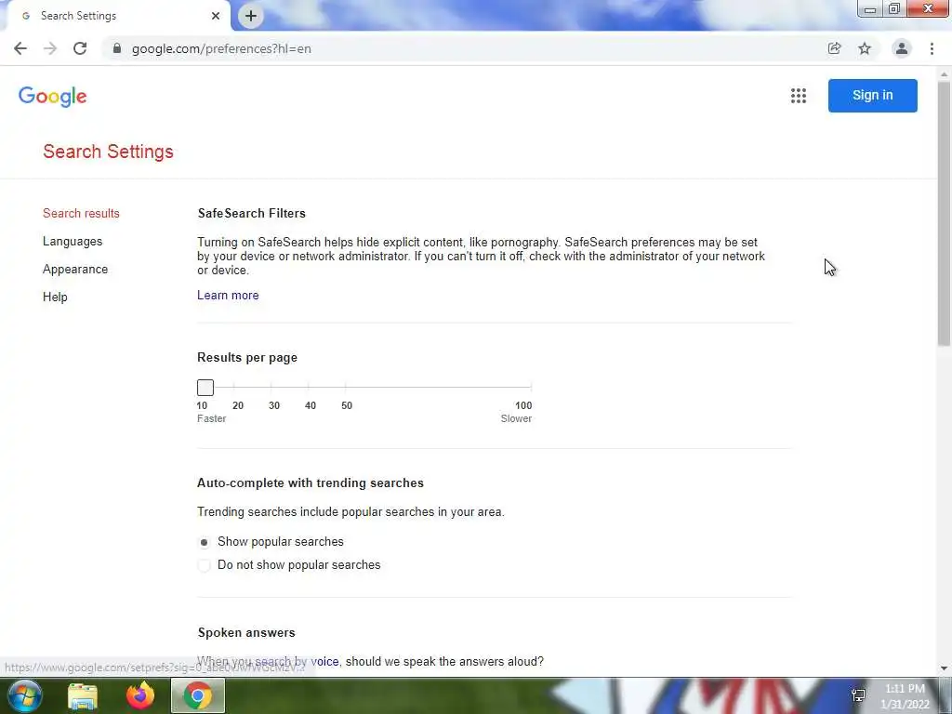Click the Results per page heading
This screenshot has height=714, width=952.
(247, 358)
